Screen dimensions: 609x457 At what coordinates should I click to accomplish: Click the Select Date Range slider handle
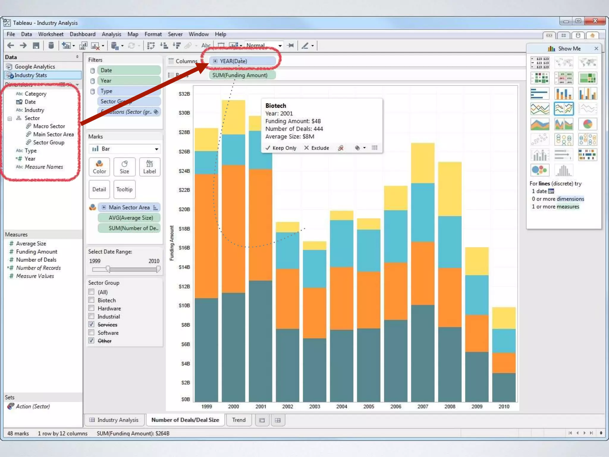tap(108, 269)
